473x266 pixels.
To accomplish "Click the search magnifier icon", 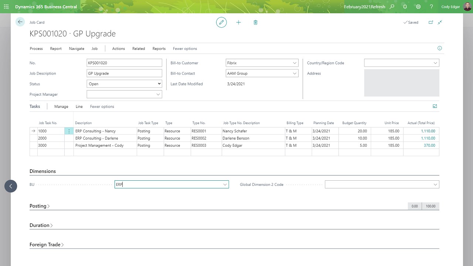I will (392, 7).
